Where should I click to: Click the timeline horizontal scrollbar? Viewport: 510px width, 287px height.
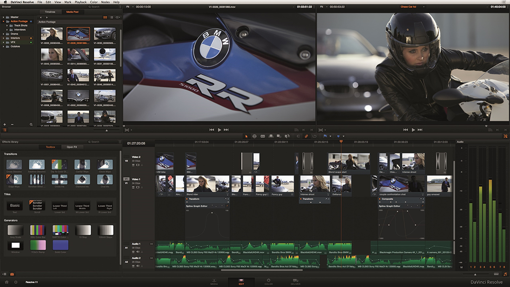click(x=262, y=270)
